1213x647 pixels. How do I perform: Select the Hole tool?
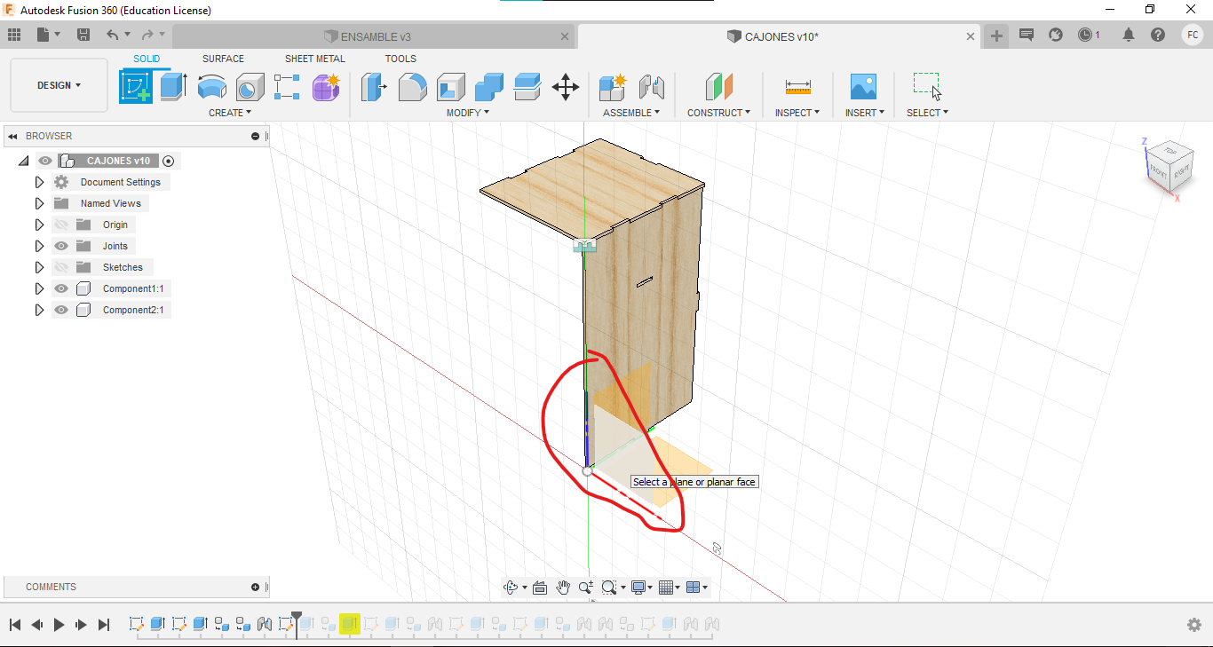pyautogui.click(x=250, y=87)
